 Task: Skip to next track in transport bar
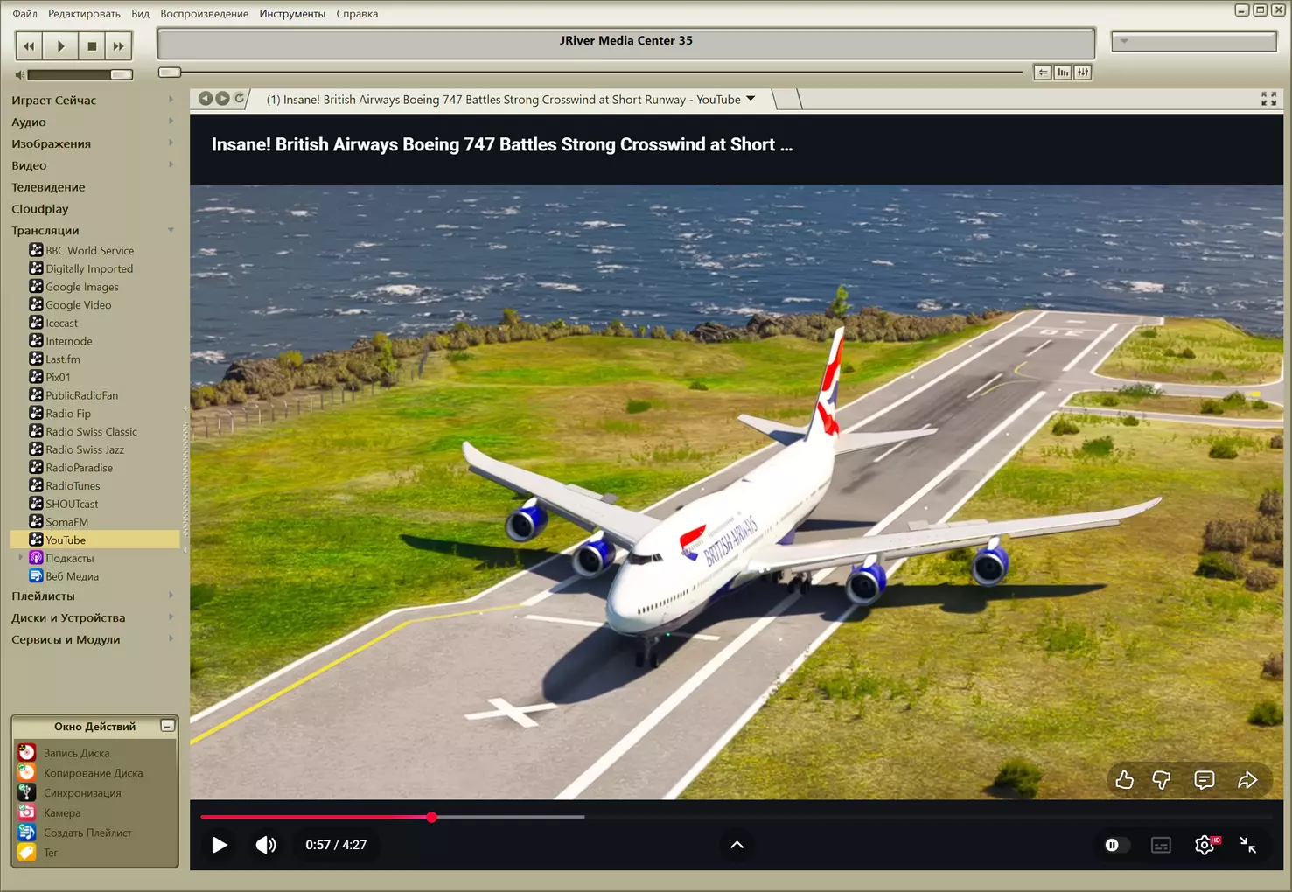[x=119, y=46]
